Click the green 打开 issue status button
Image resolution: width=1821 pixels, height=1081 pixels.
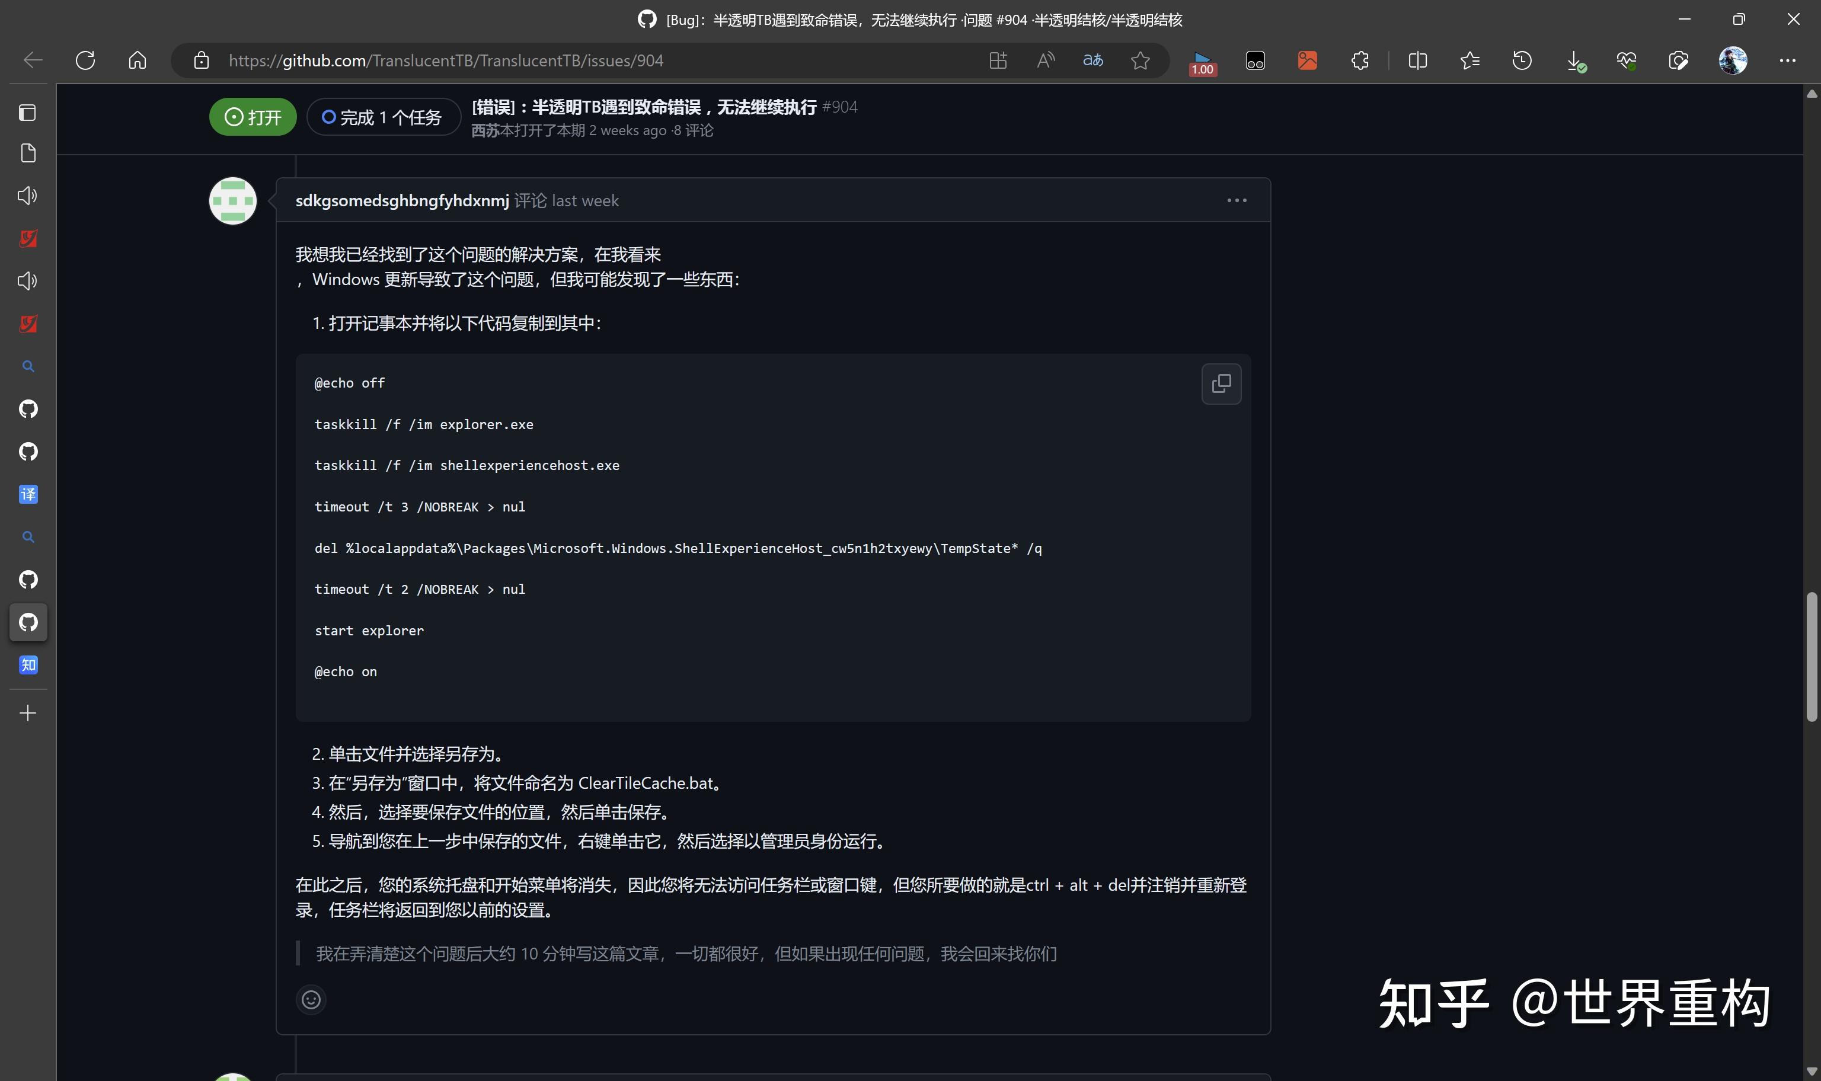click(x=252, y=117)
